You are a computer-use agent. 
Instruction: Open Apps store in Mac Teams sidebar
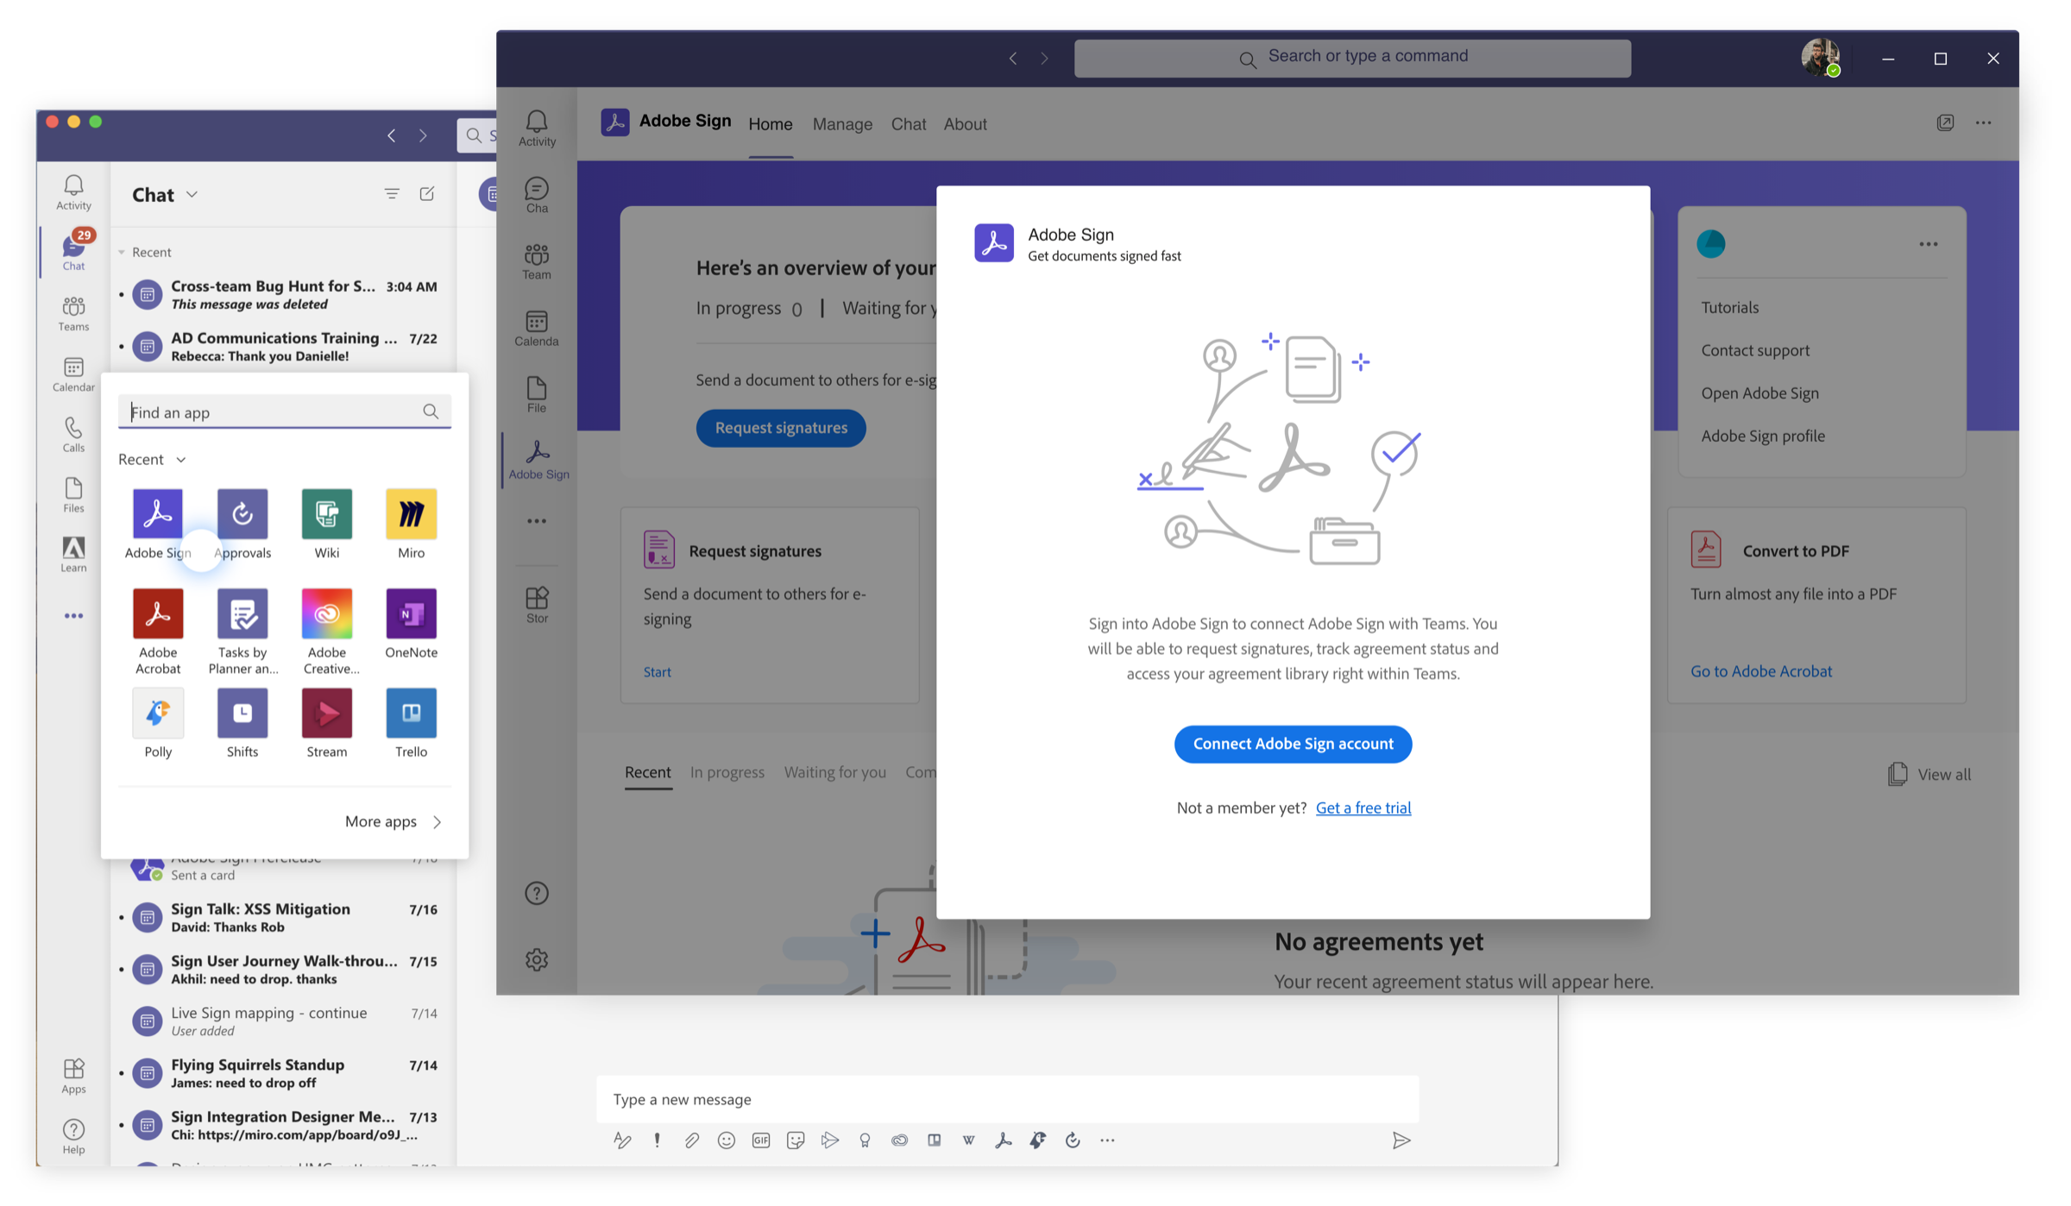[73, 1076]
